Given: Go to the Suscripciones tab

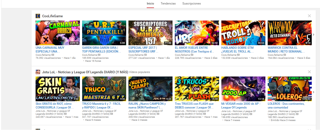Looking at the screenshot, I should 192,3.
